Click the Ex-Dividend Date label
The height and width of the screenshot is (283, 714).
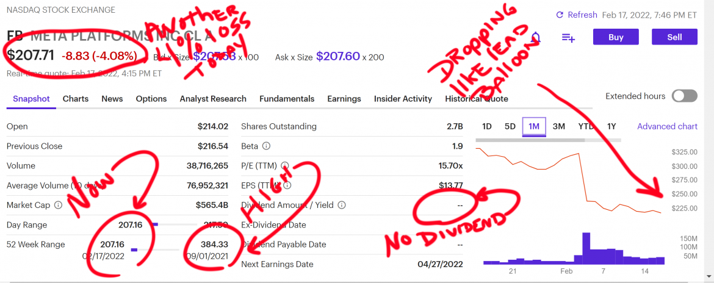point(273,225)
